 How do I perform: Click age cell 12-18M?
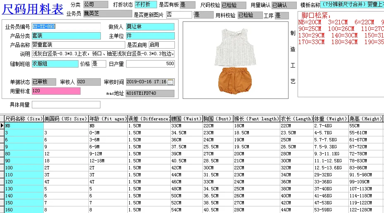(x=108, y=161)
